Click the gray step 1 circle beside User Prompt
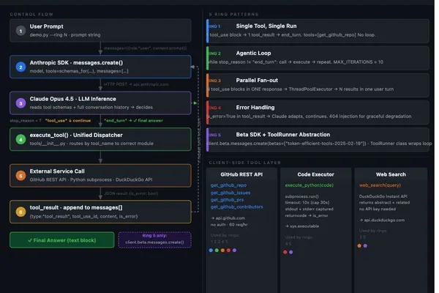 20,31
